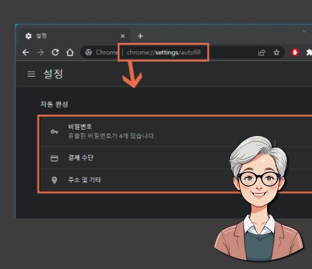Open the 비밀번호 settings row
The image size is (312, 269).
(176, 132)
